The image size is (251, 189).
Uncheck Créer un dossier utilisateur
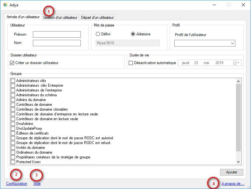(12, 63)
